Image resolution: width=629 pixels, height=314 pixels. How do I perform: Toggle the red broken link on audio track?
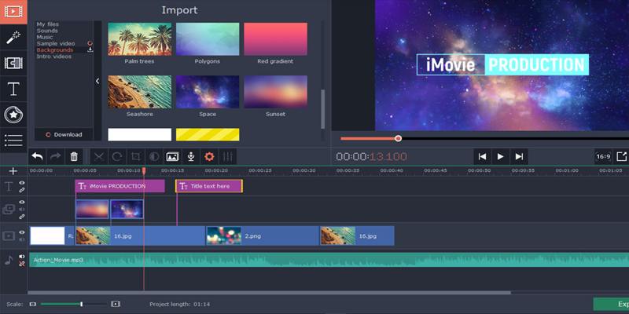(x=22, y=264)
